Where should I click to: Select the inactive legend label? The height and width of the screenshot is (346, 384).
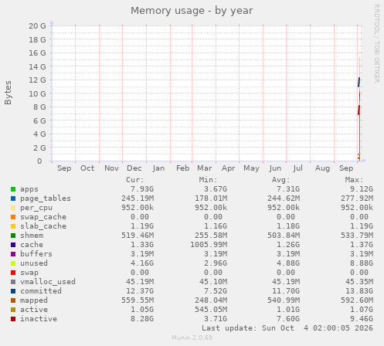pyautogui.click(x=39, y=319)
